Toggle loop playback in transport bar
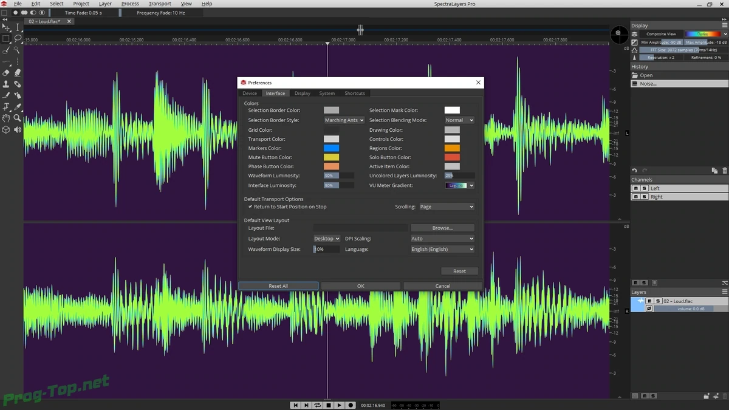 coord(317,405)
